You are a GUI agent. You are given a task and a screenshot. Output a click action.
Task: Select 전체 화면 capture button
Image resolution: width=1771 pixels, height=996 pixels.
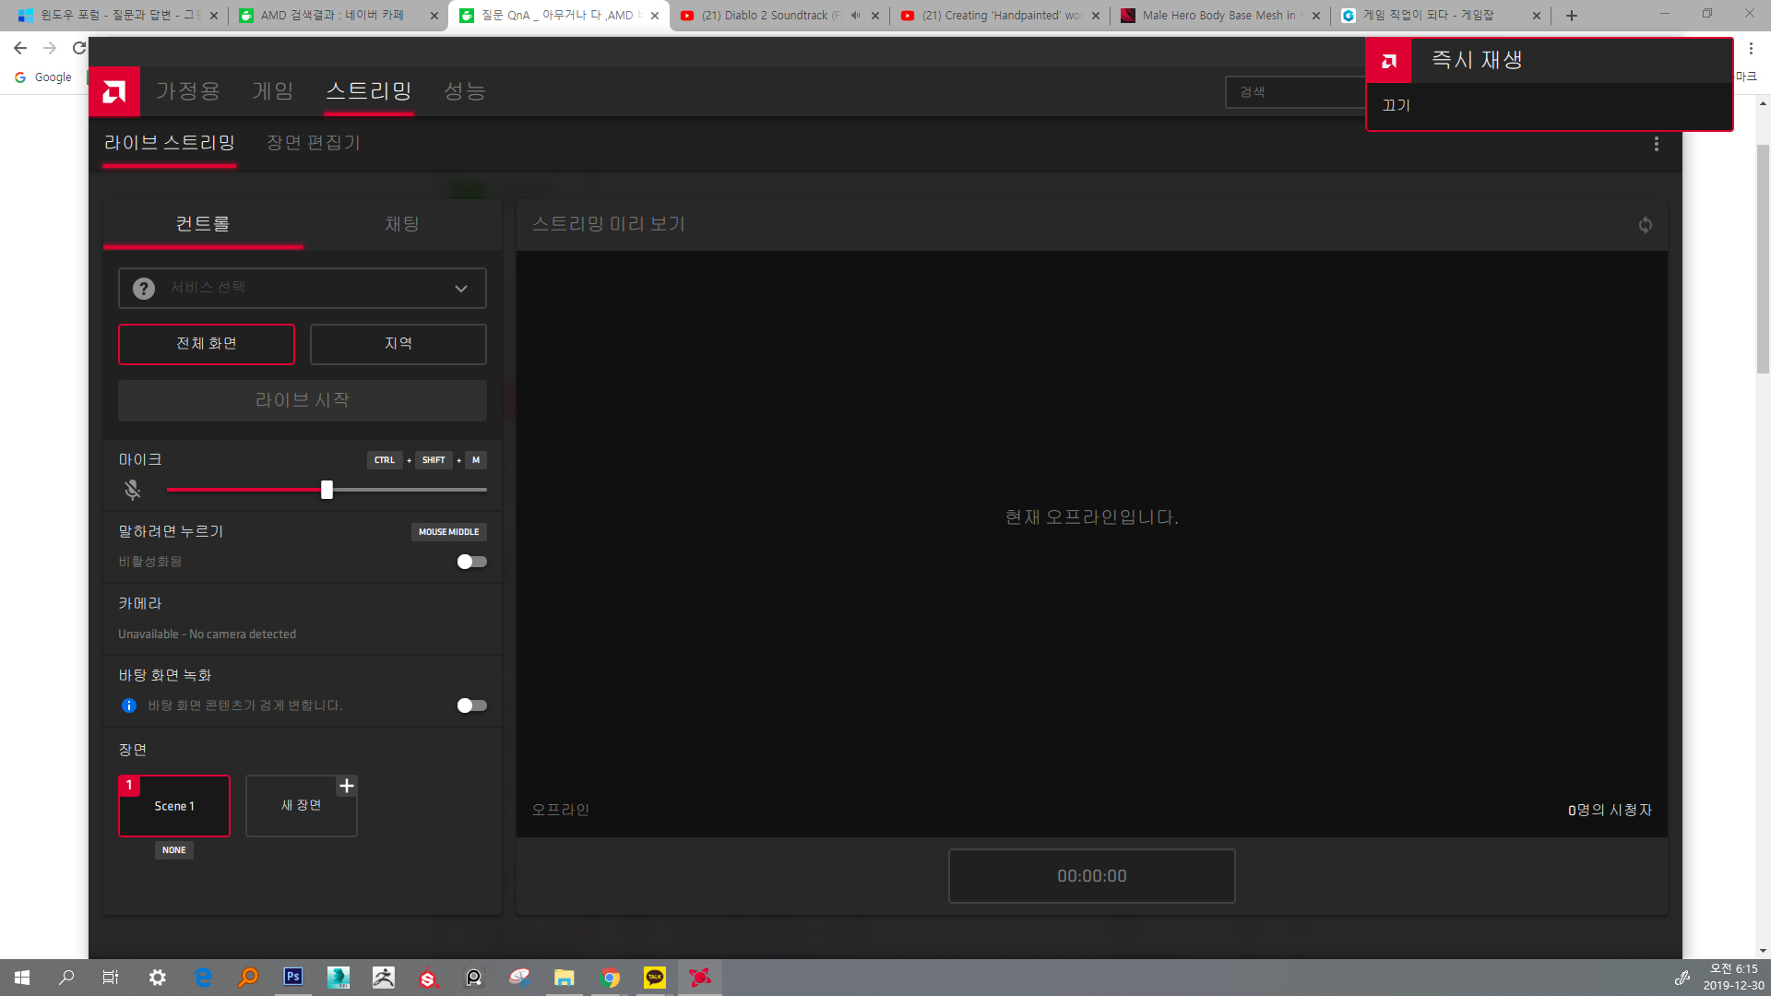coord(207,344)
